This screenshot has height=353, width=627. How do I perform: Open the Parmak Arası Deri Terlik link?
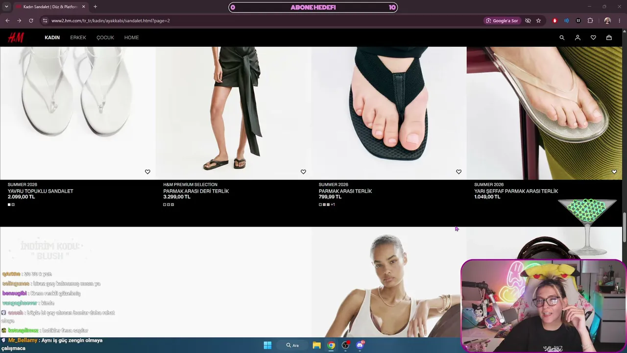(196, 191)
